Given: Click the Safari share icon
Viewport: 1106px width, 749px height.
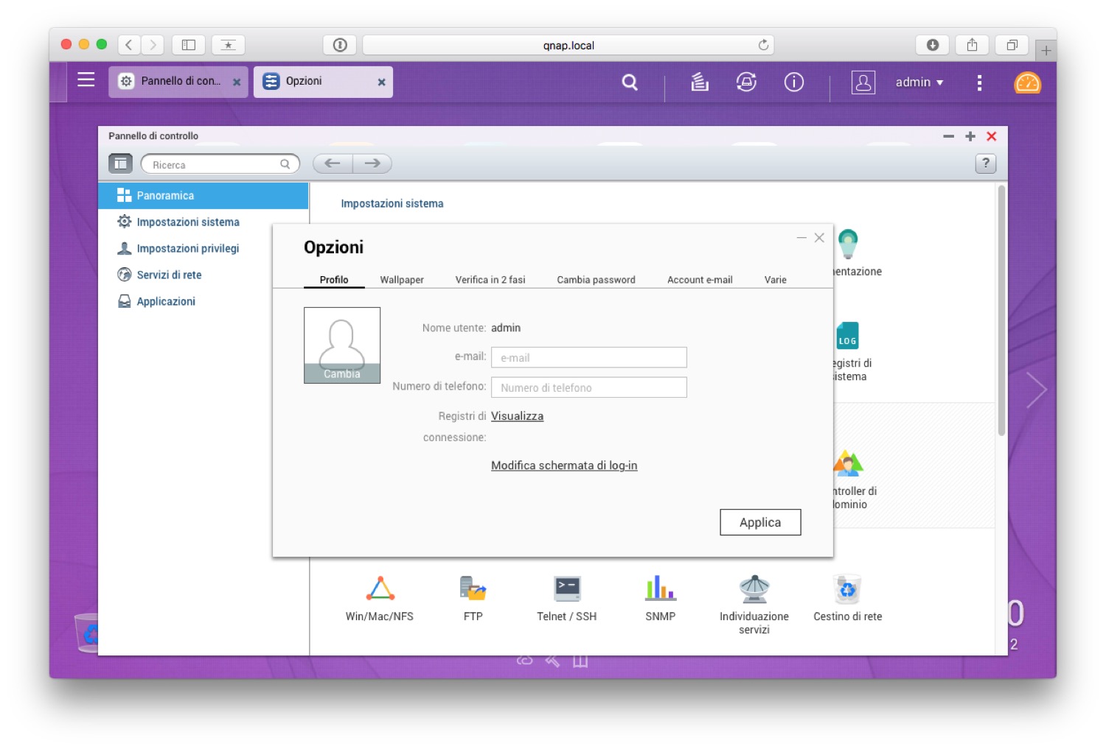Looking at the screenshot, I should [x=973, y=45].
